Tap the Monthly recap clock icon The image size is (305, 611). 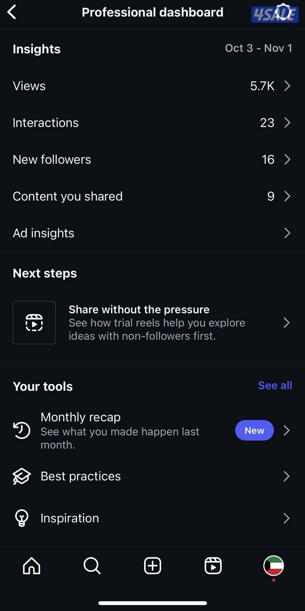pyautogui.click(x=22, y=431)
